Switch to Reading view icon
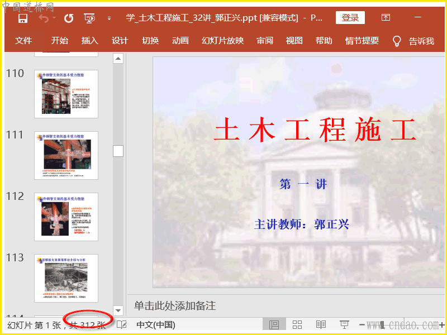Screen dimensions: 447x335 pyautogui.click(x=321, y=325)
